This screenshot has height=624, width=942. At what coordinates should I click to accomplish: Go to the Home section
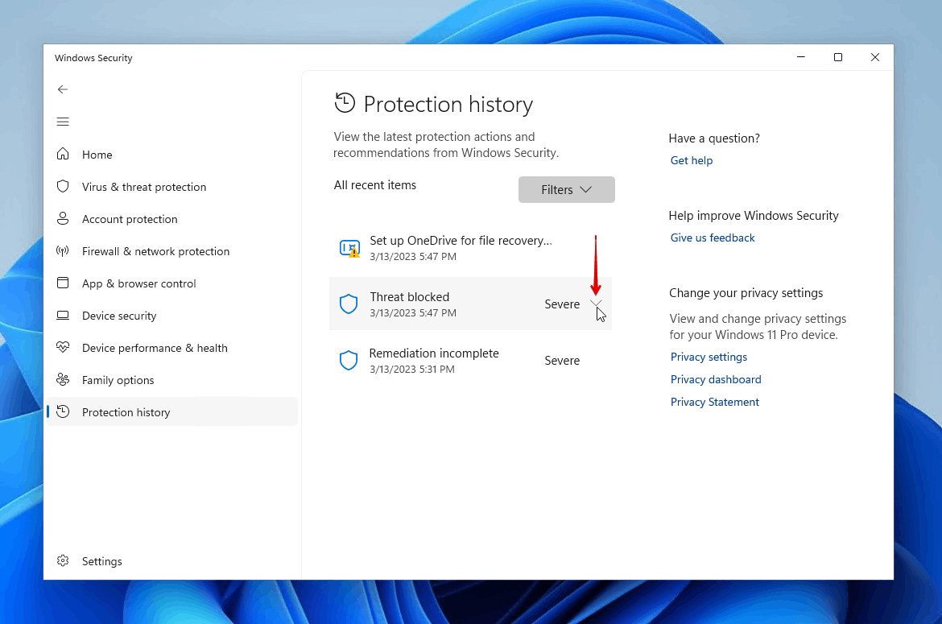[x=171, y=155]
